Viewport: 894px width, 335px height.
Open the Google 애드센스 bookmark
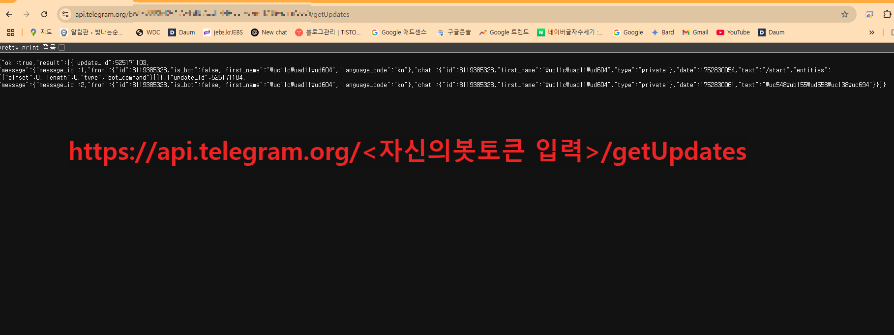(x=399, y=32)
